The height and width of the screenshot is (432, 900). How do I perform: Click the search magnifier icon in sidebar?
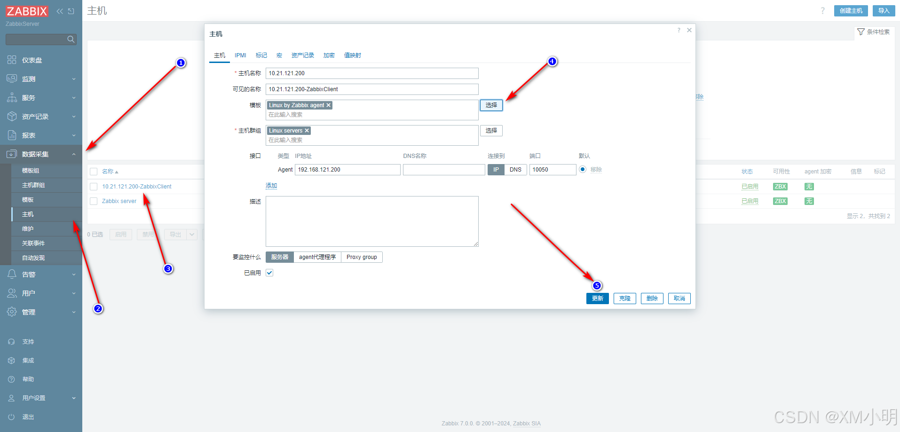point(71,39)
